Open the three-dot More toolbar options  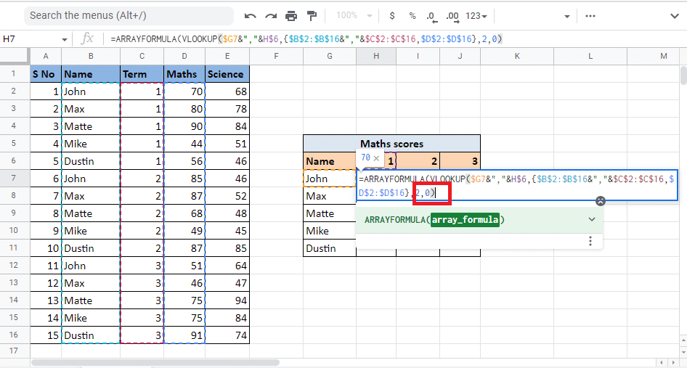[x=590, y=16]
